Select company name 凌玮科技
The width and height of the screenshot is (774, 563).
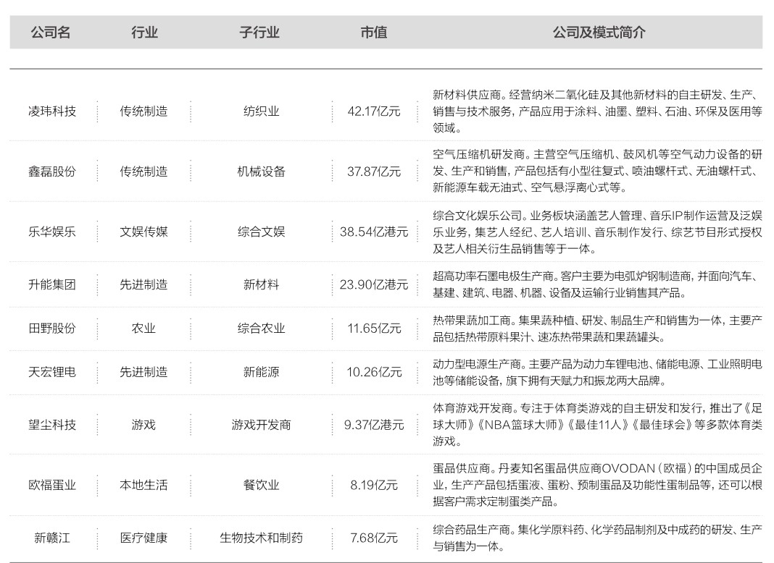tap(51, 111)
